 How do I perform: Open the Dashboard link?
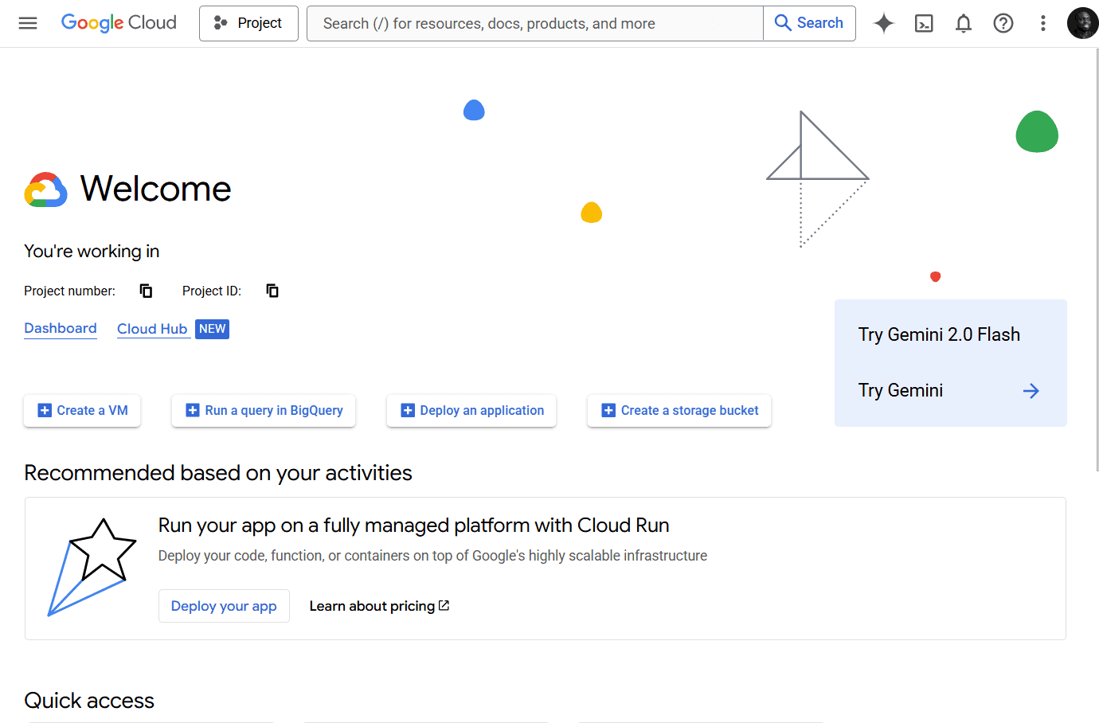coord(61,328)
